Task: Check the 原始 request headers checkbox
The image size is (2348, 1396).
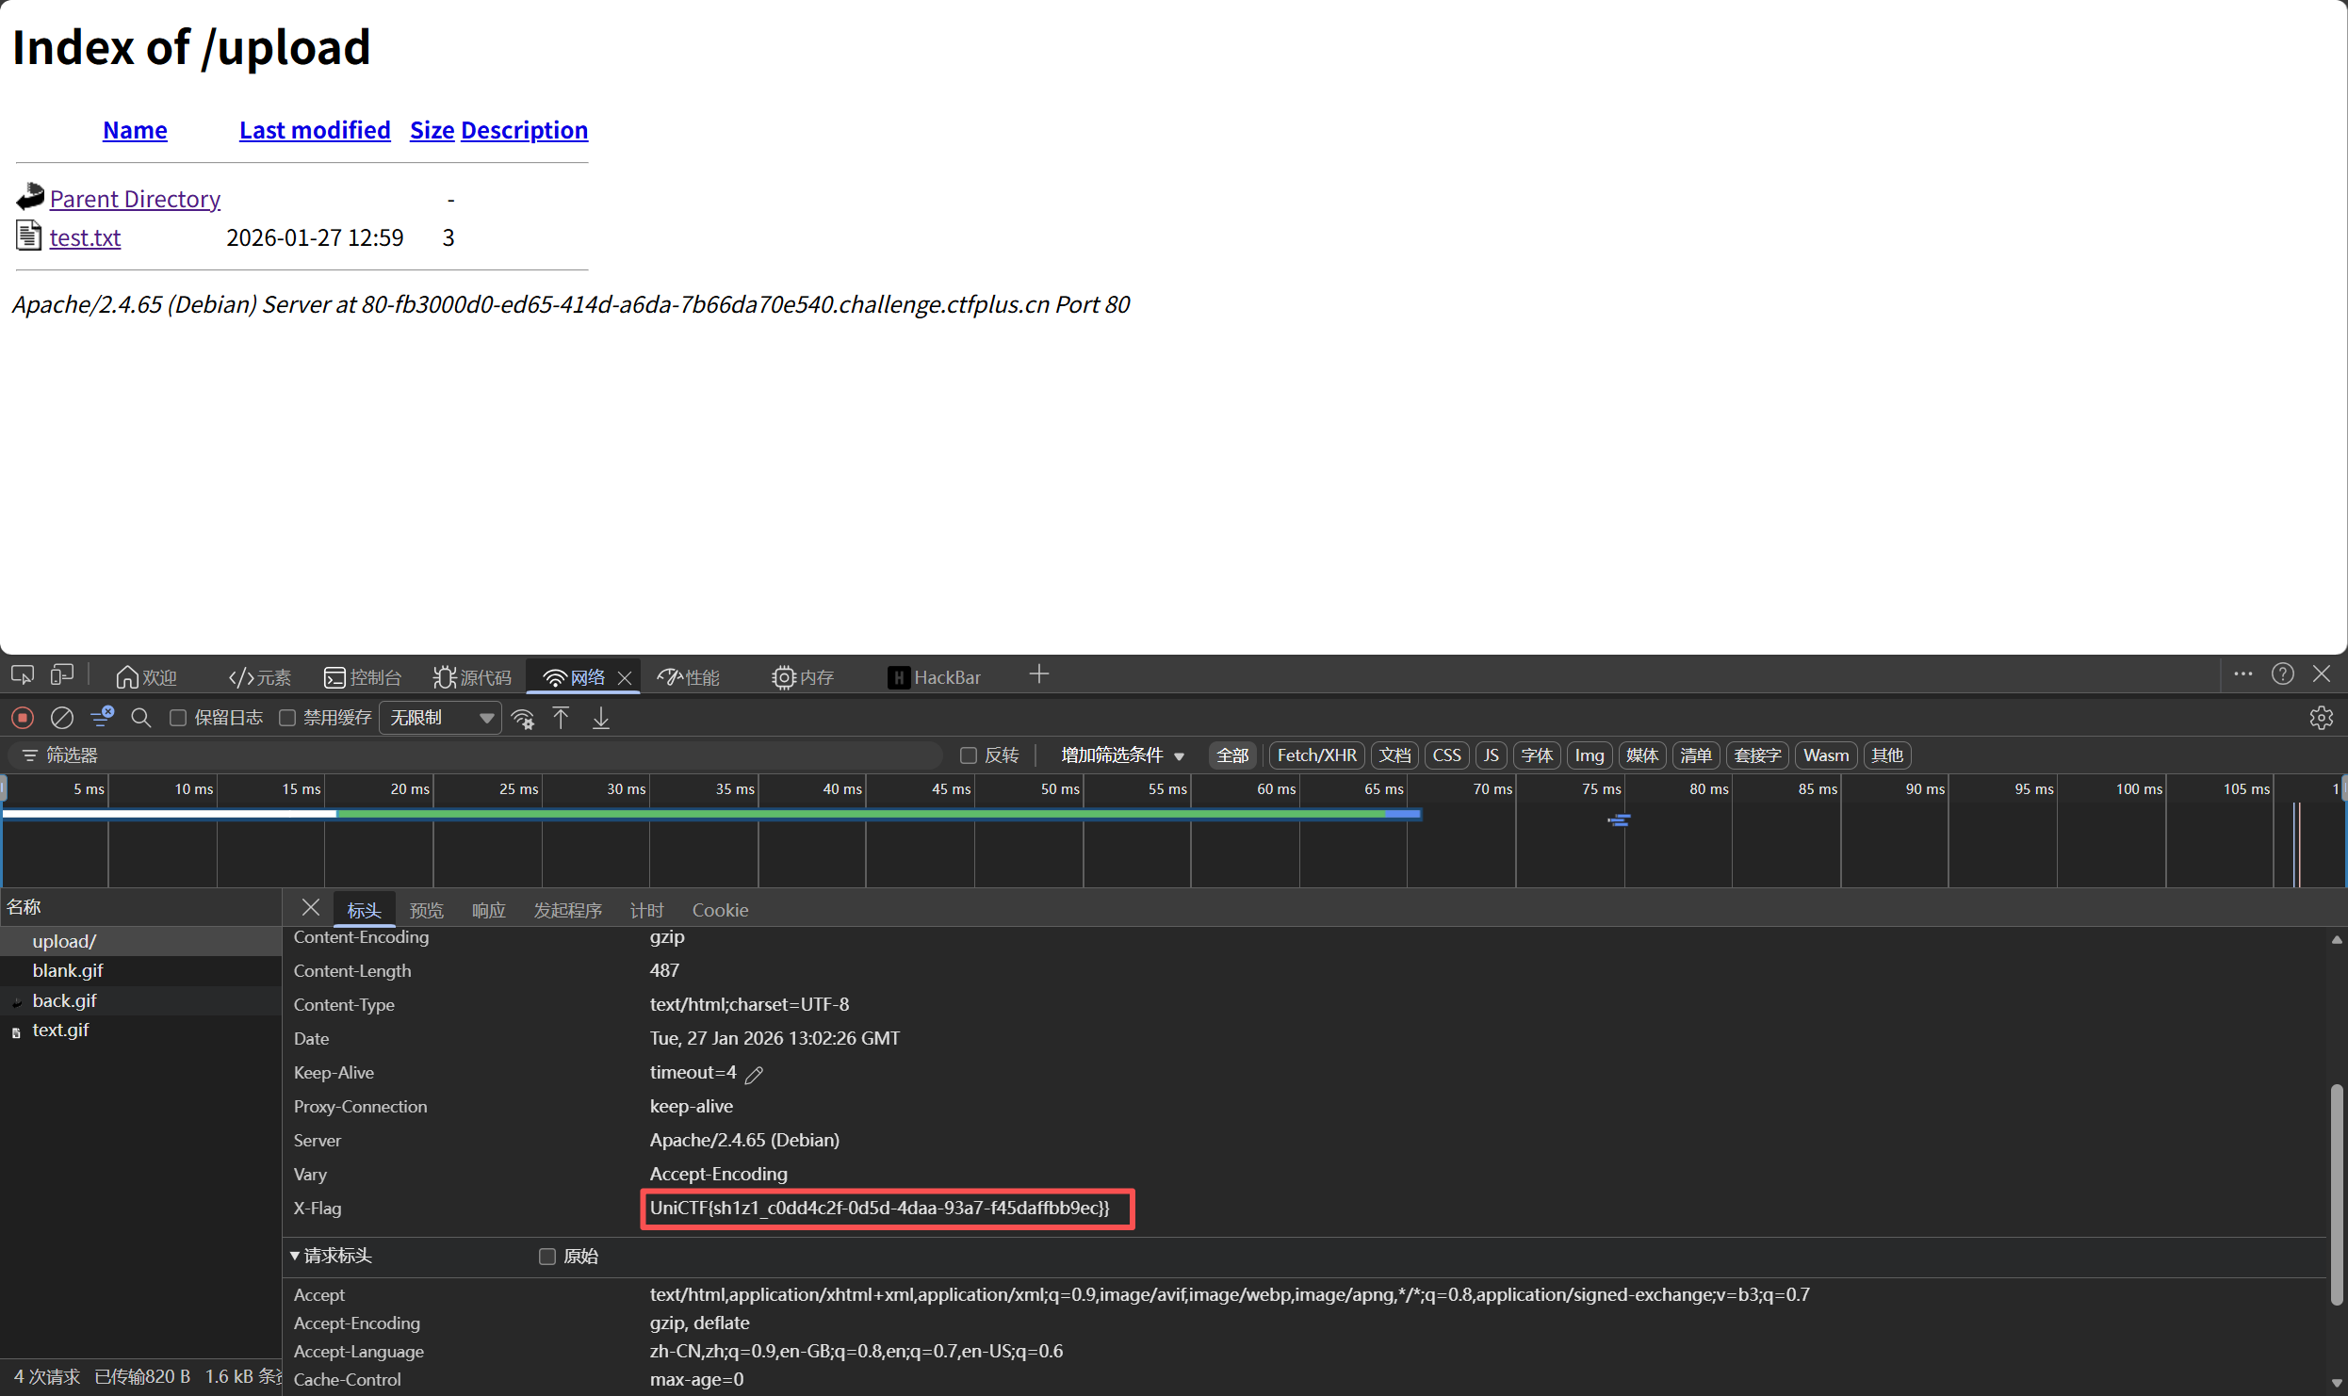Action: click(x=546, y=1257)
